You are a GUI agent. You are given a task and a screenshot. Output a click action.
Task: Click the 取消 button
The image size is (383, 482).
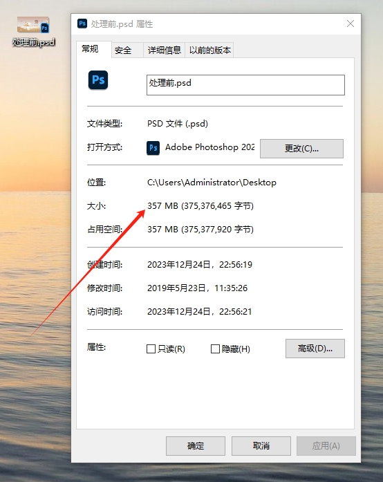(x=261, y=446)
